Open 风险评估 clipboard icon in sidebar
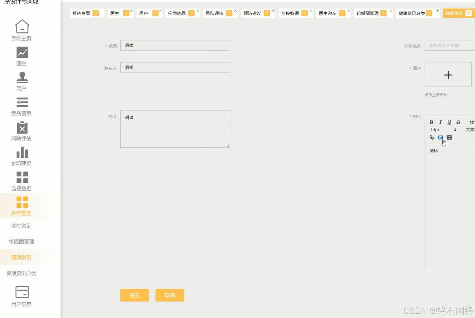The height and width of the screenshot is (318, 475). pyautogui.click(x=22, y=127)
